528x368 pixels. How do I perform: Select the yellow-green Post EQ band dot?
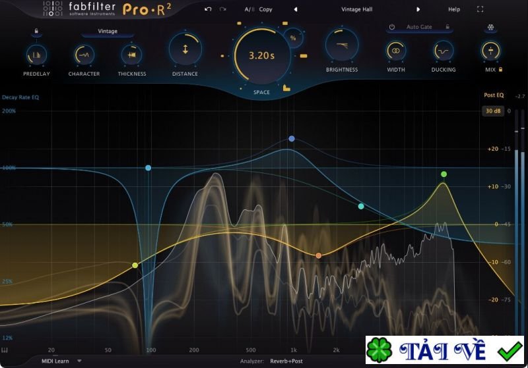(x=135, y=265)
